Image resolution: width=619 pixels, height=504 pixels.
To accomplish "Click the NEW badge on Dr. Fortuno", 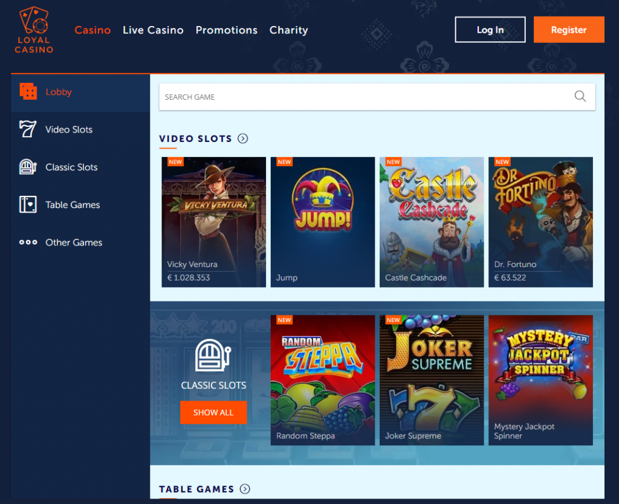I will pos(502,162).
